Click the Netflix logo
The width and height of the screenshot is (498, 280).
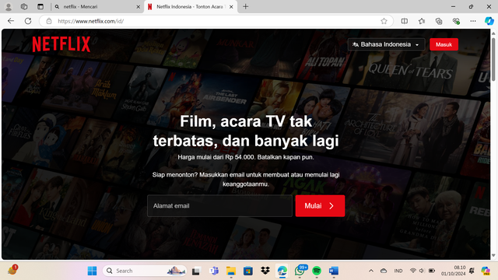pos(61,44)
